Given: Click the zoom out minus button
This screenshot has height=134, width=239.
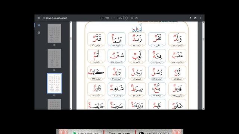Looking at the screenshot, I should pos(114,18).
